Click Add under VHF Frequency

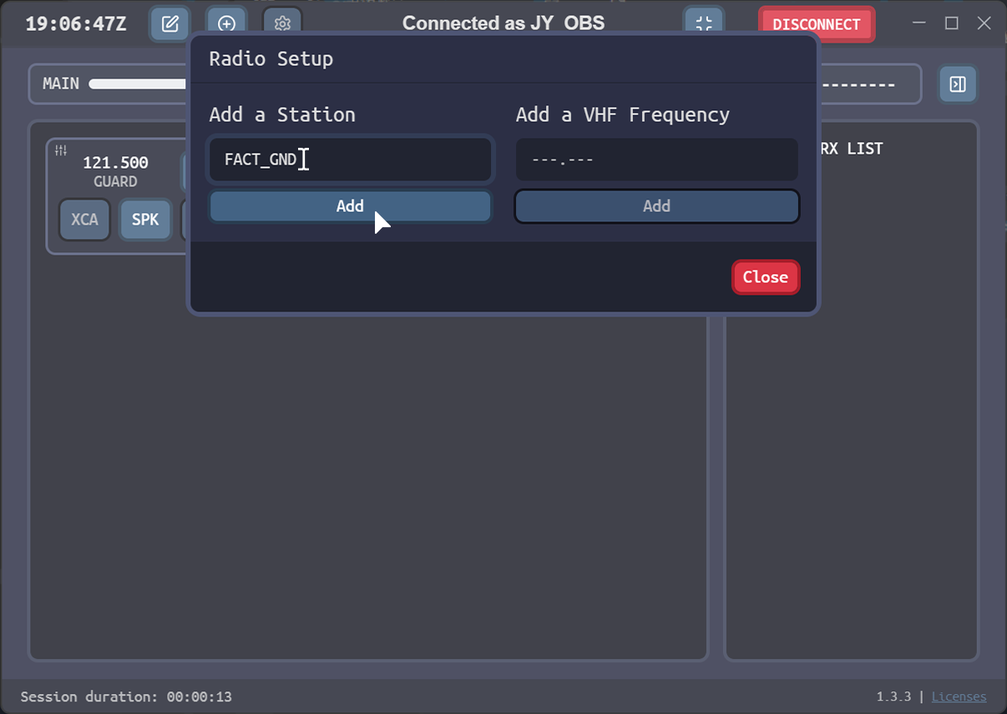coord(656,206)
